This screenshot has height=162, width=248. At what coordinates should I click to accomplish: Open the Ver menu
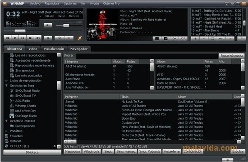point(83,4)
